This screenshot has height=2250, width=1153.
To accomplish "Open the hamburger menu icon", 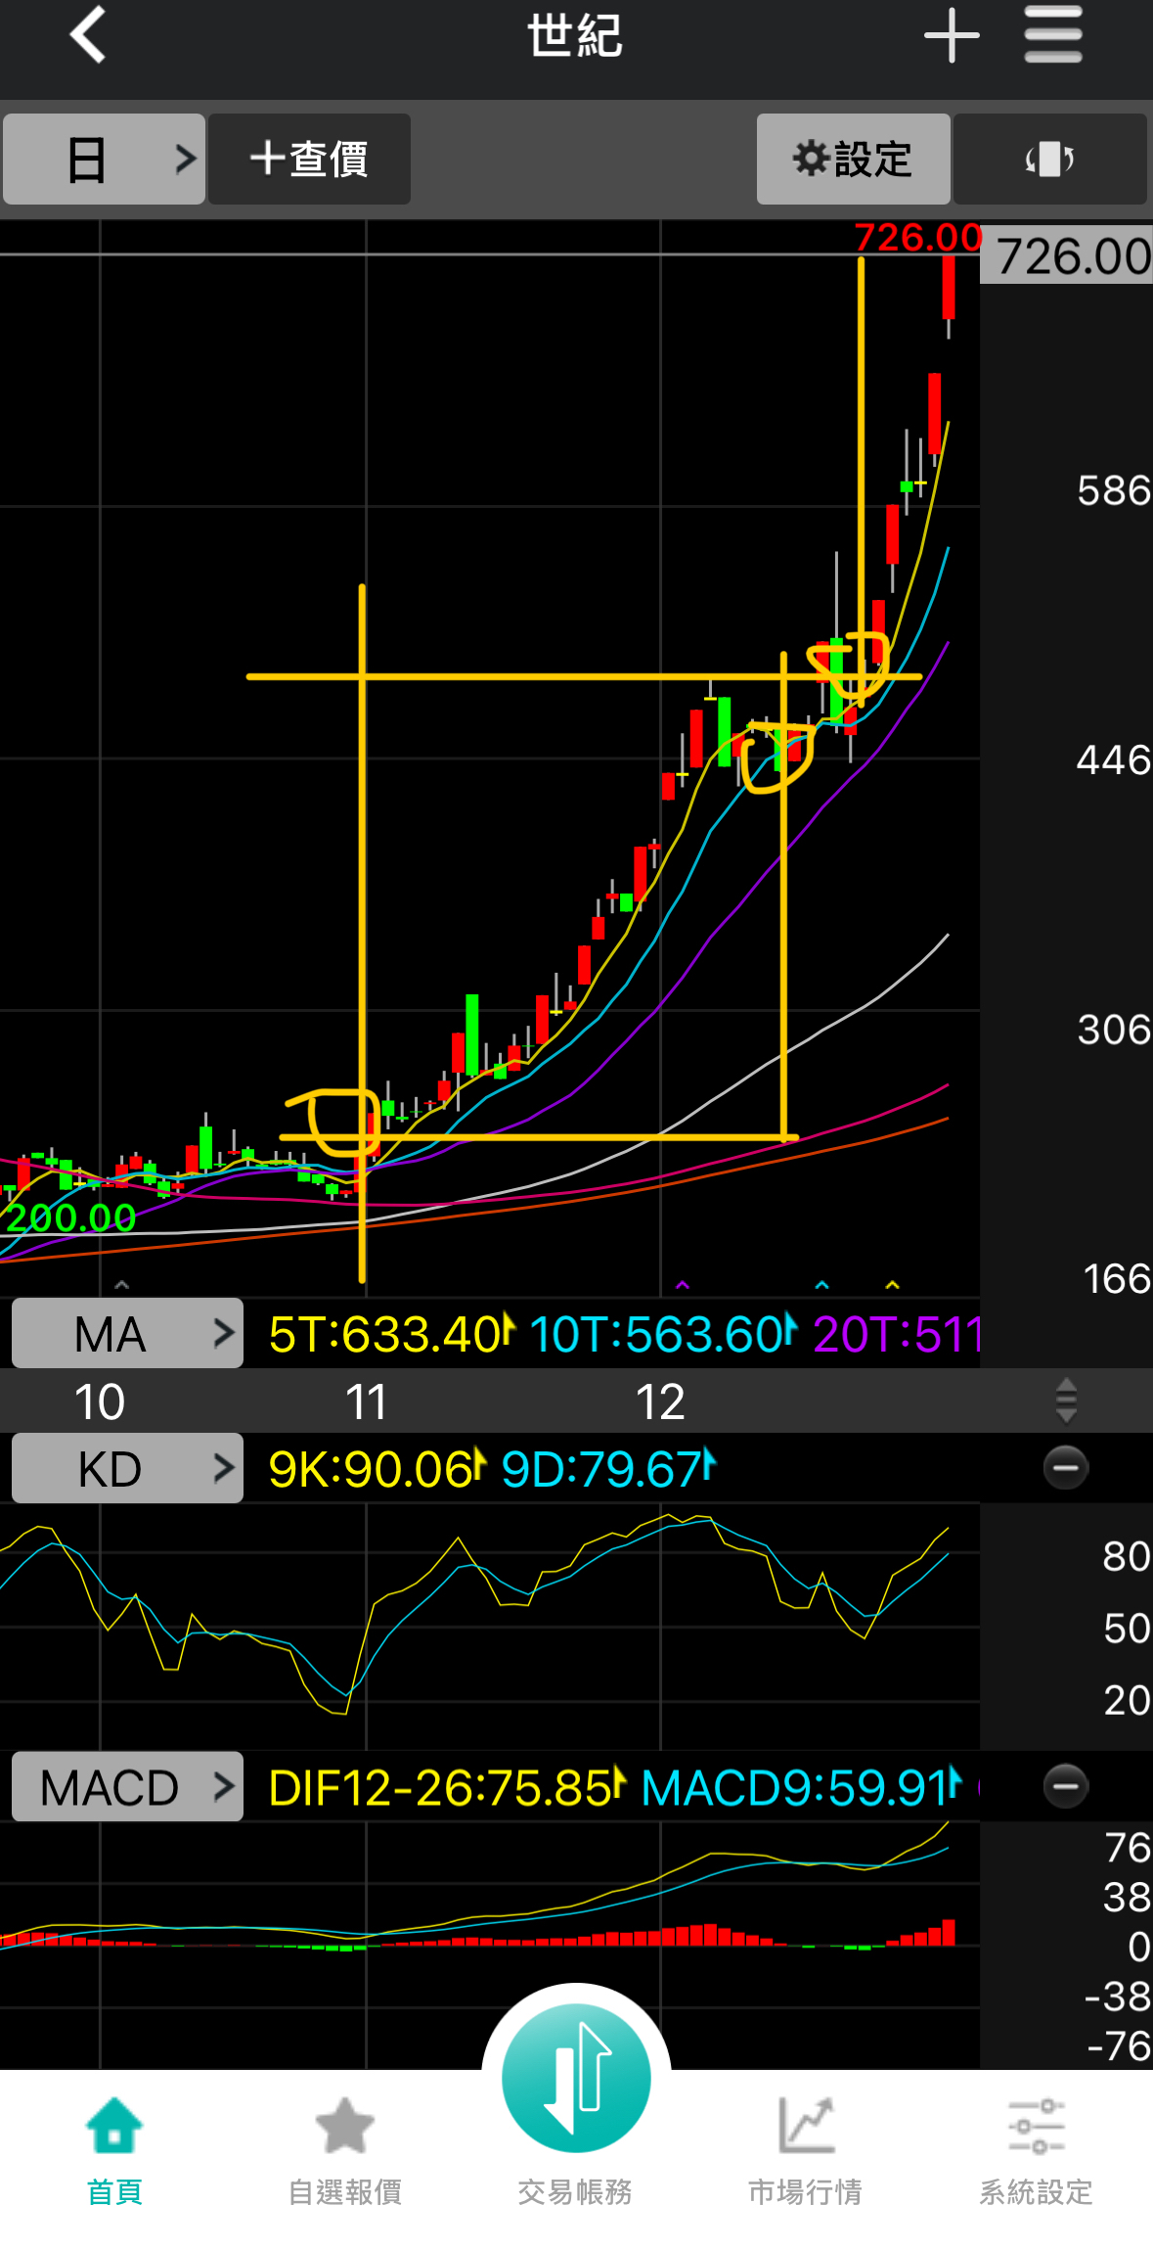I will (x=1053, y=35).
